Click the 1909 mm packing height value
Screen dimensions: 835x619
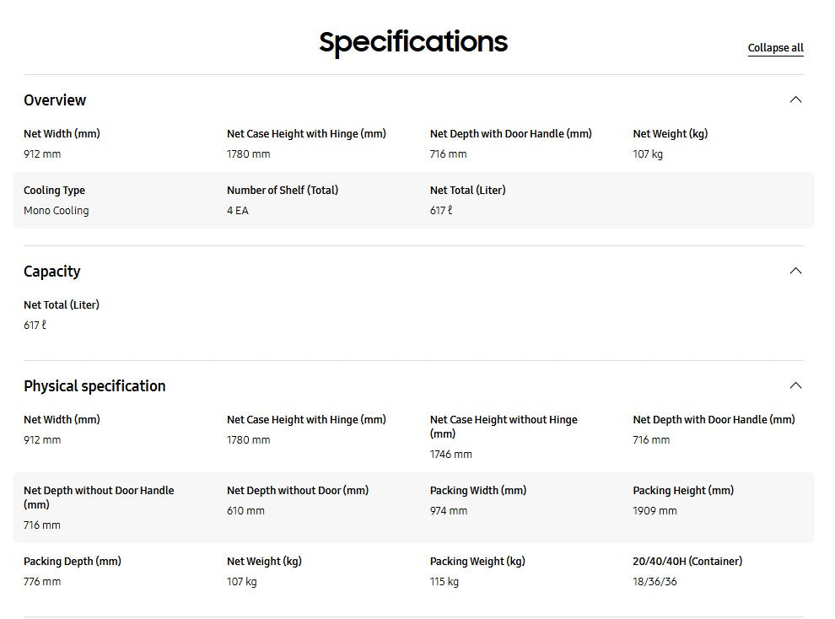tap(655, 511)
